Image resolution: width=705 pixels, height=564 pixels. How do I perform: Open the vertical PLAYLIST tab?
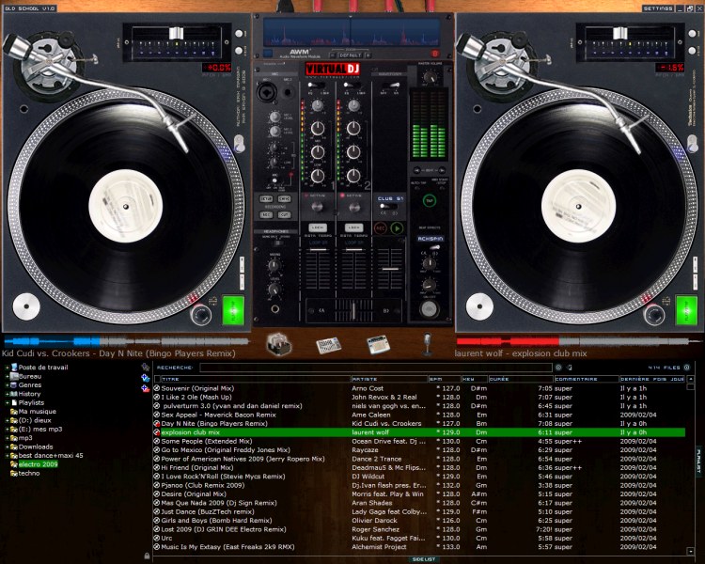(x=698, y=462)
